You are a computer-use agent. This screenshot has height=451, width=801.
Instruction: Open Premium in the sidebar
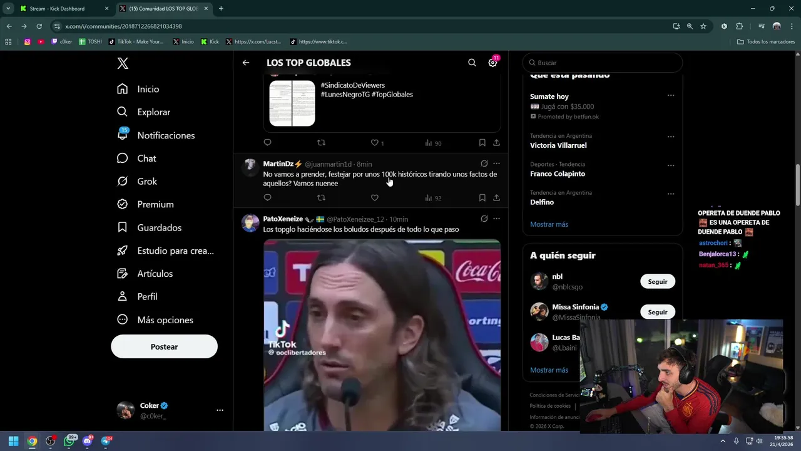coord(145,204)
